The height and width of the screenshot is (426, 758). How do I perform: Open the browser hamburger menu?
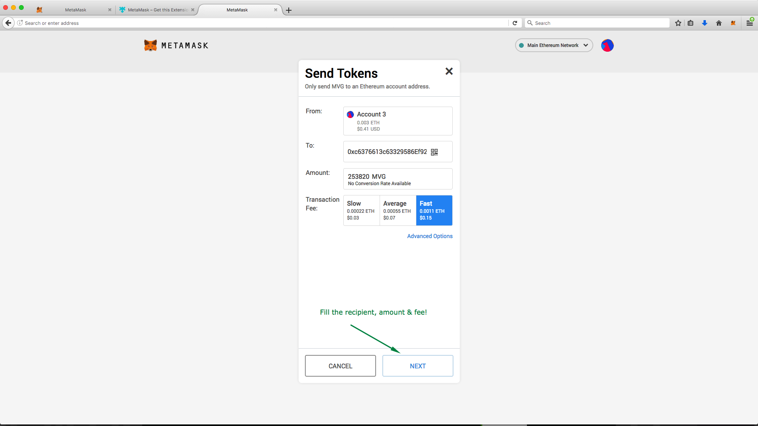pos(749,23)
